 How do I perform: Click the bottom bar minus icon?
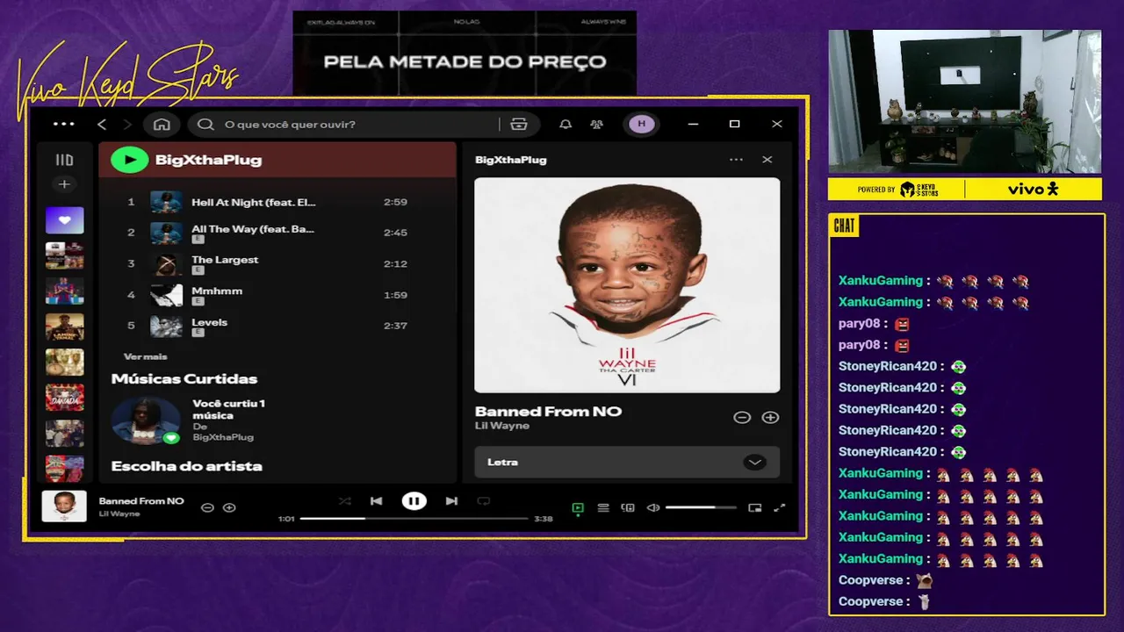tap(207, 507)
